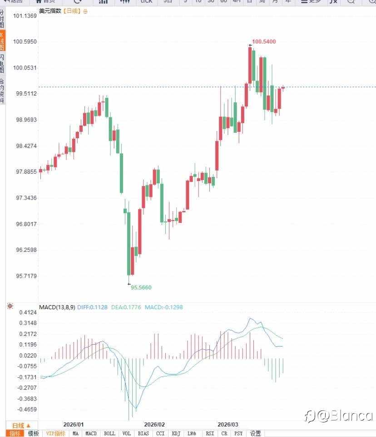Click the 设置 button in indicator bar

tap(255, 433)
